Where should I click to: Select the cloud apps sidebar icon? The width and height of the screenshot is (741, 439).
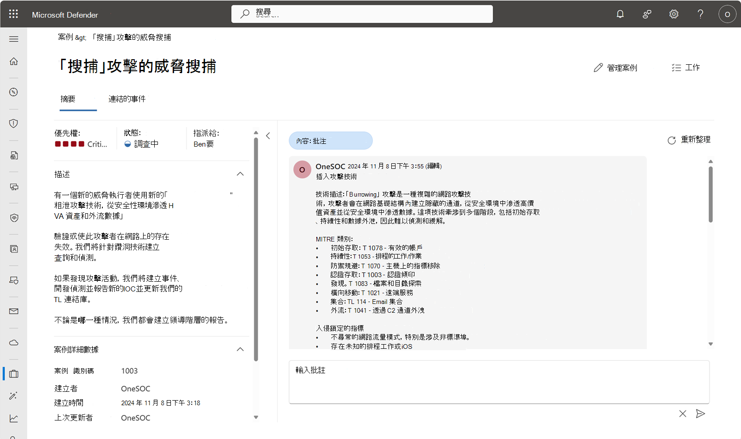[x=14, y=342]
